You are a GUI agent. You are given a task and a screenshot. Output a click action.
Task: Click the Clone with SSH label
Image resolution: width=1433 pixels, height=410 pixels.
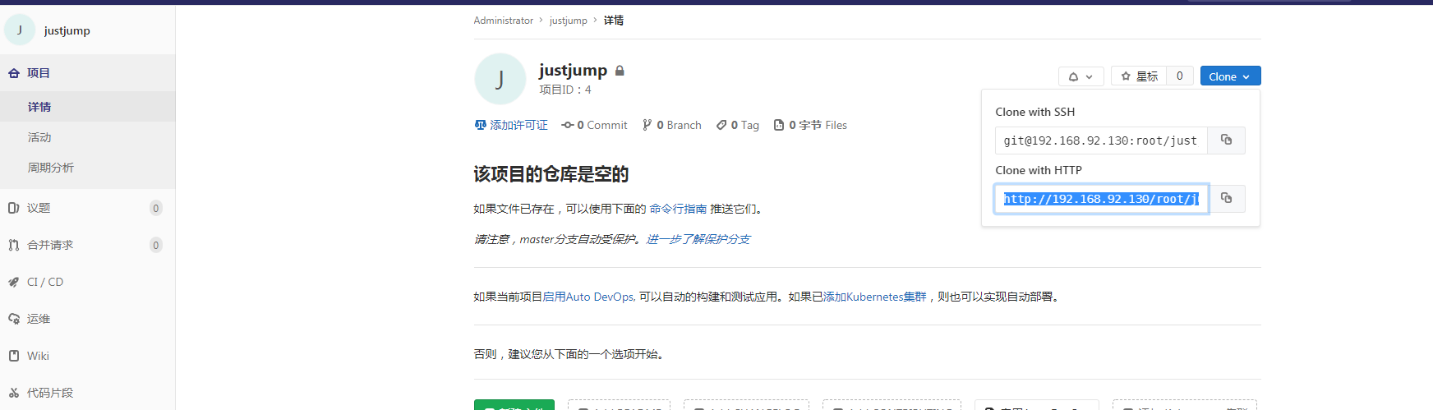[1034, 112]
